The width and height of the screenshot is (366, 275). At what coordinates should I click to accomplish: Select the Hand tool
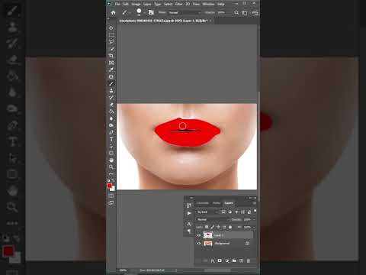[111, 160]
